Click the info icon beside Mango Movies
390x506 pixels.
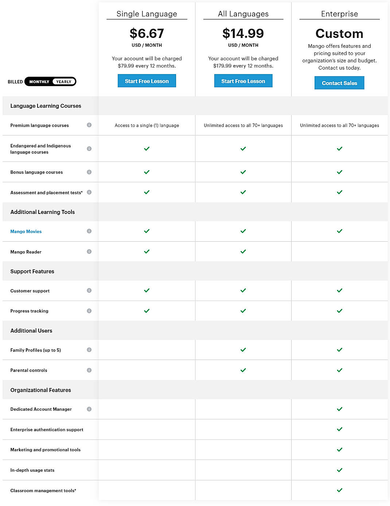pyautogui.click(x=89, y=231)
